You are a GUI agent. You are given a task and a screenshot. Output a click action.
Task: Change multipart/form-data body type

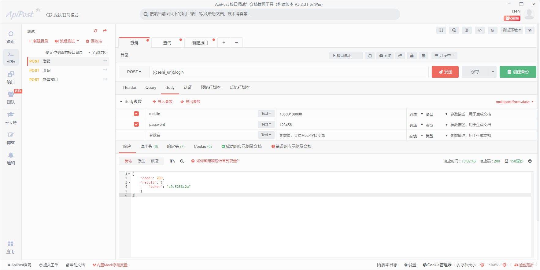coord(514,102)
